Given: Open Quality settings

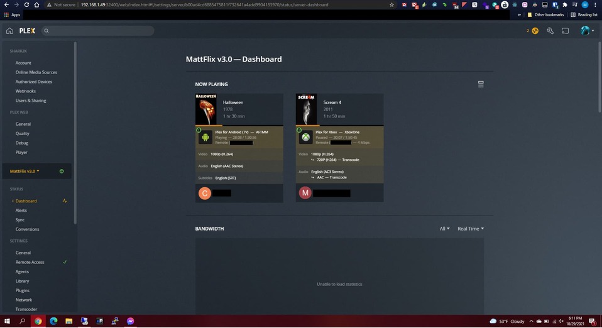Looking at the screenshot, I should pyautogui.click(x=22, y=133).
